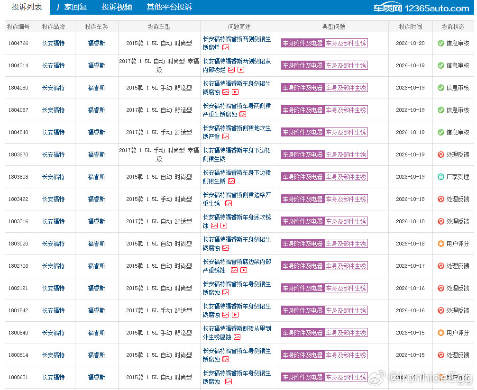Switch to the 厂家回复 tab
The width and height of the screenshot is (477, 390).
click(x=72, y=7)
